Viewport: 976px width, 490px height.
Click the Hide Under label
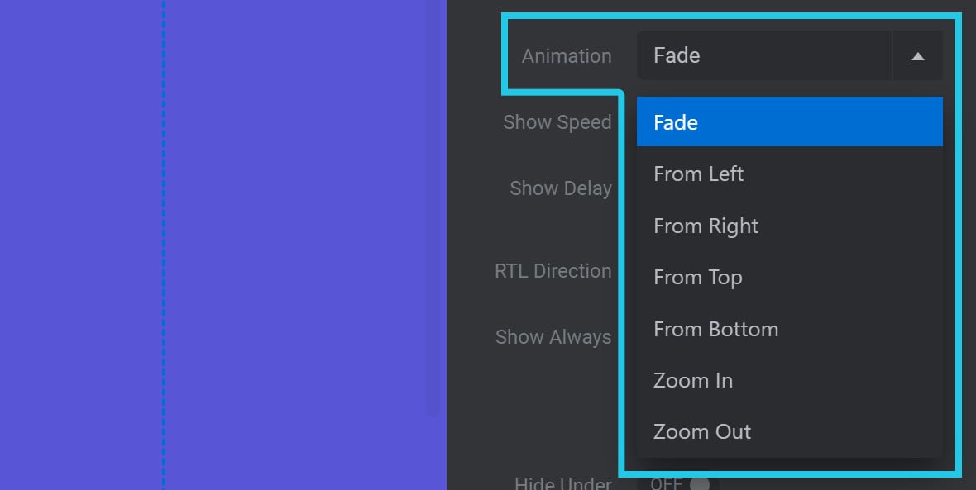click(x=562, y=483)
